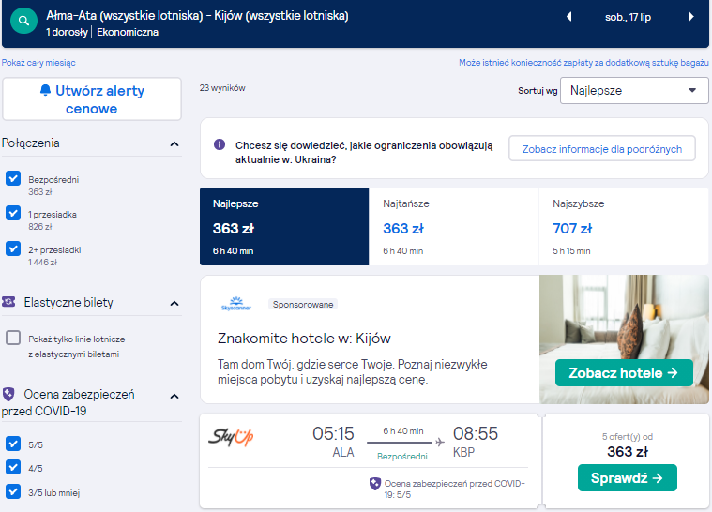Uncheck the Bezpośredni direct flights checkbox
The width and height of the screenshot is (712, 512).
[13, 178]
